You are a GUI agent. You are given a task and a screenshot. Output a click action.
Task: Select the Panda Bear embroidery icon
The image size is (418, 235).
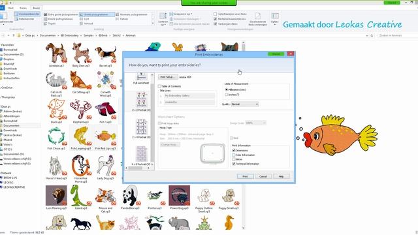pyautogui.click(x=131, y=197)
